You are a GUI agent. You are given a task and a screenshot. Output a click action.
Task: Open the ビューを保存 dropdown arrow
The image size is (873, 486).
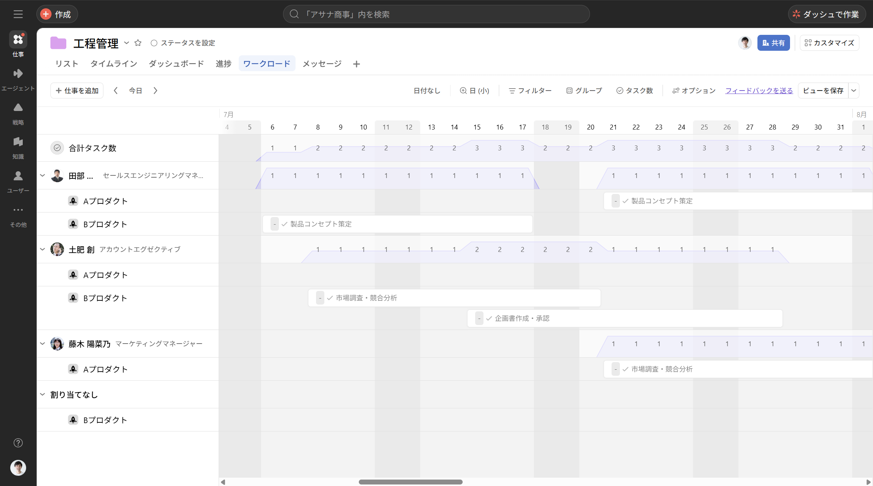(x=854, y=91)
